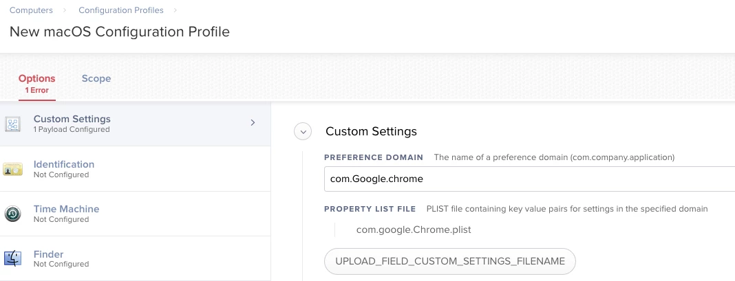Collapse the Custom Settings section with round chevron
The image size is (735, 281).
point(303,132)
